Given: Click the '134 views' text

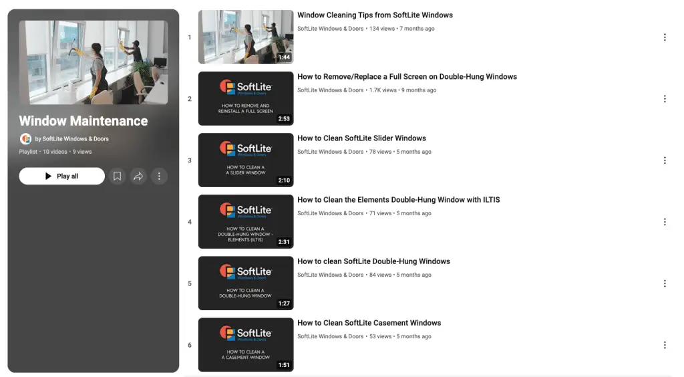Looking at the screenshot, I should 381,29.
